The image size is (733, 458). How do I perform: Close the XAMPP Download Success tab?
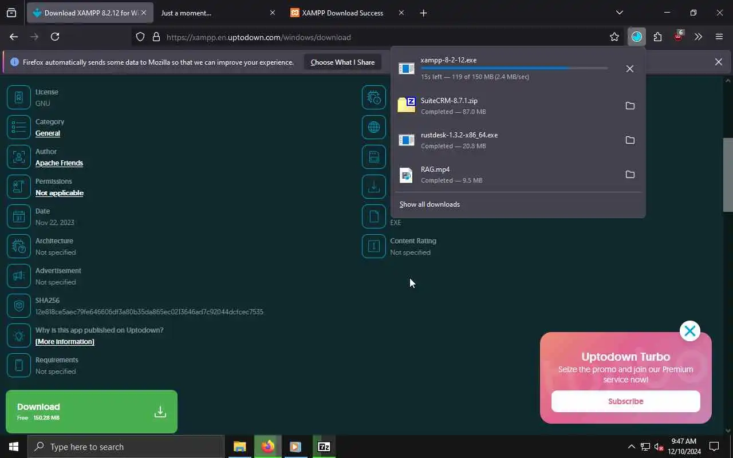point(401,13)
